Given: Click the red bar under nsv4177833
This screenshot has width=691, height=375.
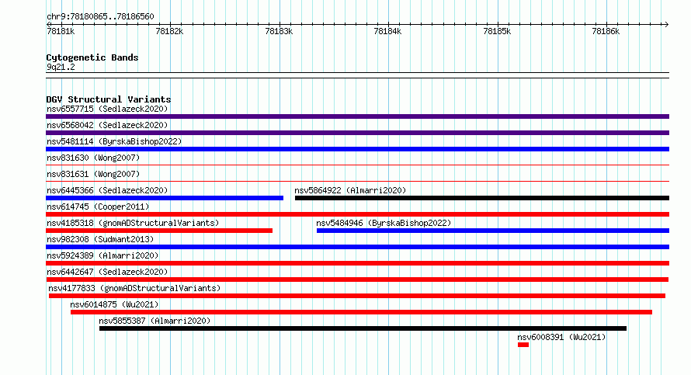Looking at the screenshot, I should (x=357, y=296).
